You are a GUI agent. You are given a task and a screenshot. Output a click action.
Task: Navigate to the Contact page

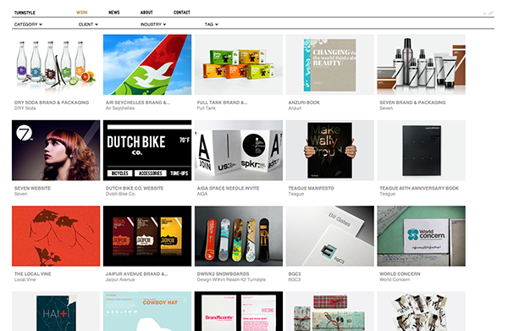[x=182, y=13]
